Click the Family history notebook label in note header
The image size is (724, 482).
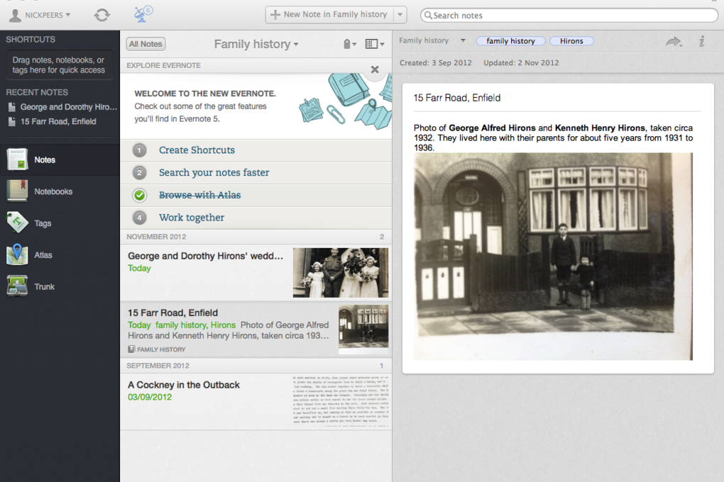click(424, 40)
